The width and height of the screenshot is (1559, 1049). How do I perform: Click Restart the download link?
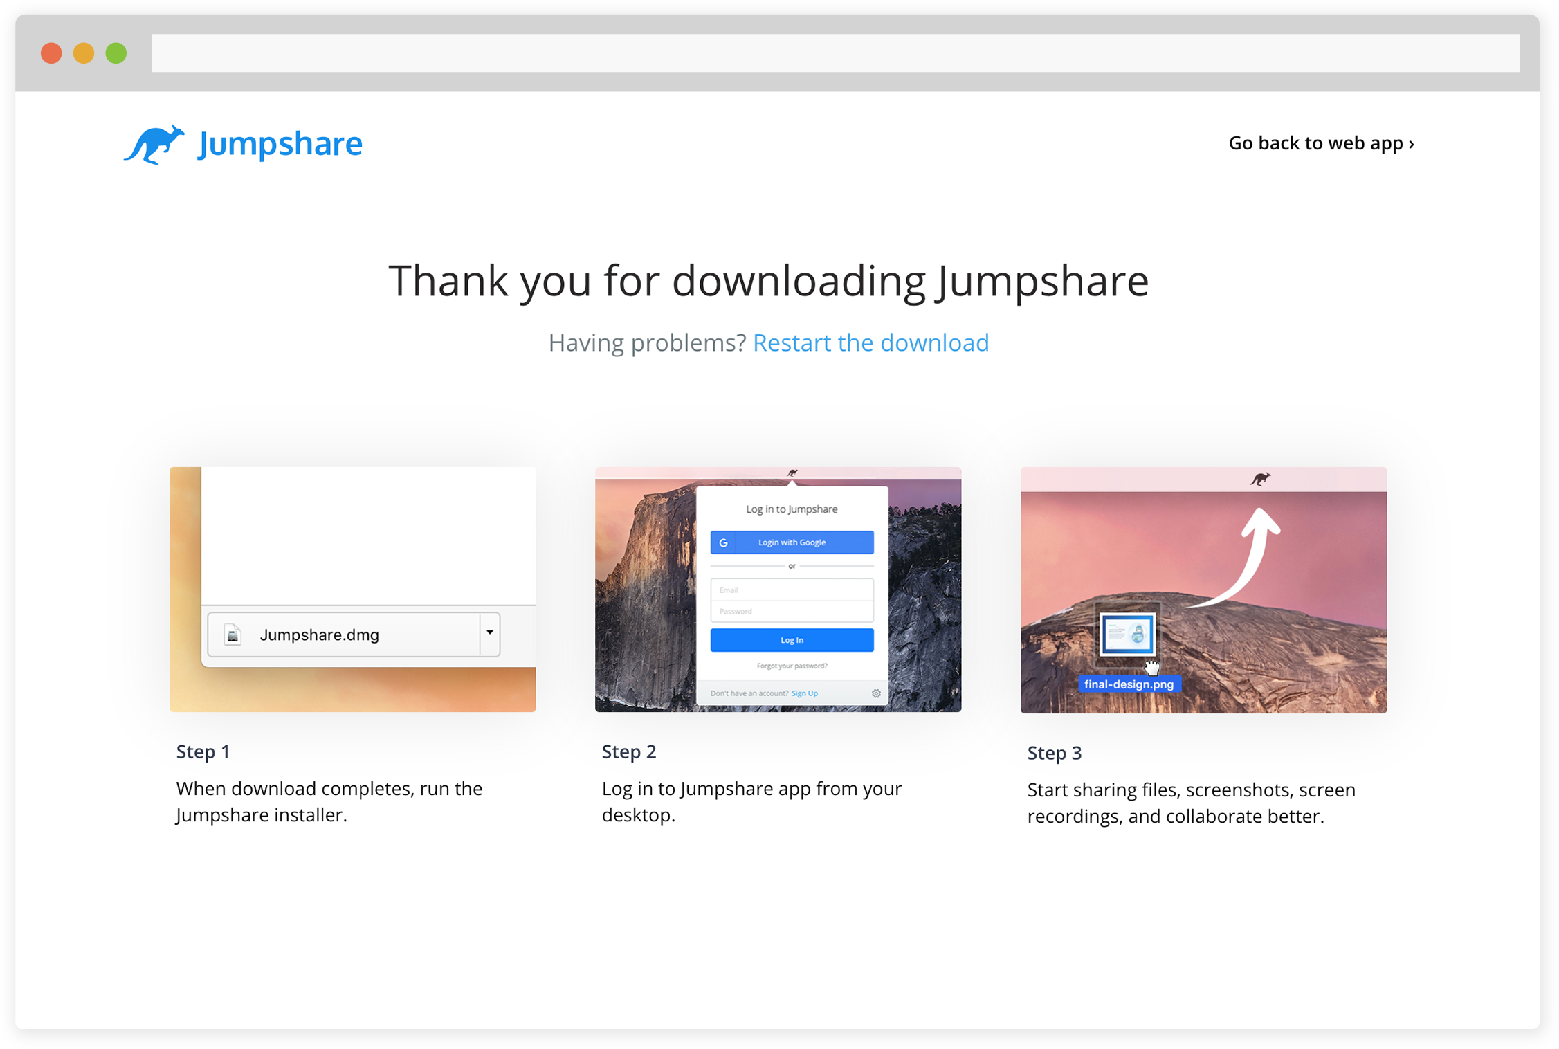point(870,343)
